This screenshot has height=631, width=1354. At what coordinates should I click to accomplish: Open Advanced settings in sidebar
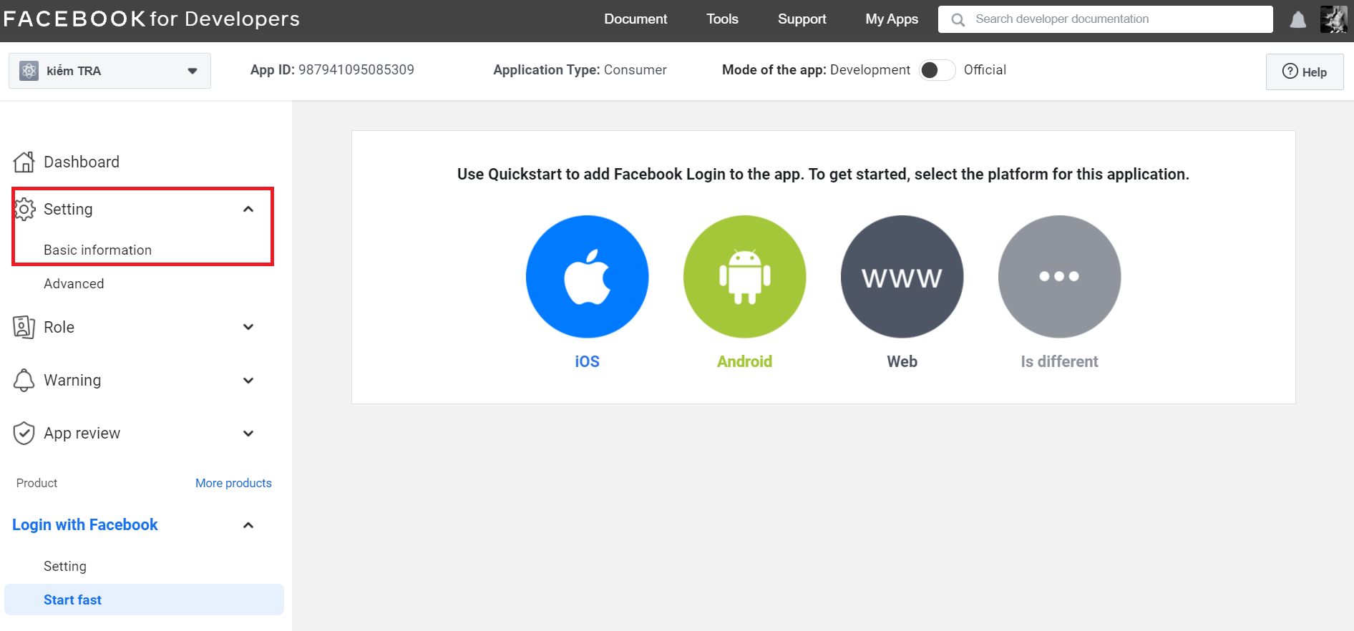point(74,283)
